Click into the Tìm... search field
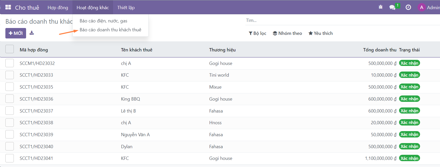This screenshot has width=440, height=167. (343, 20)
